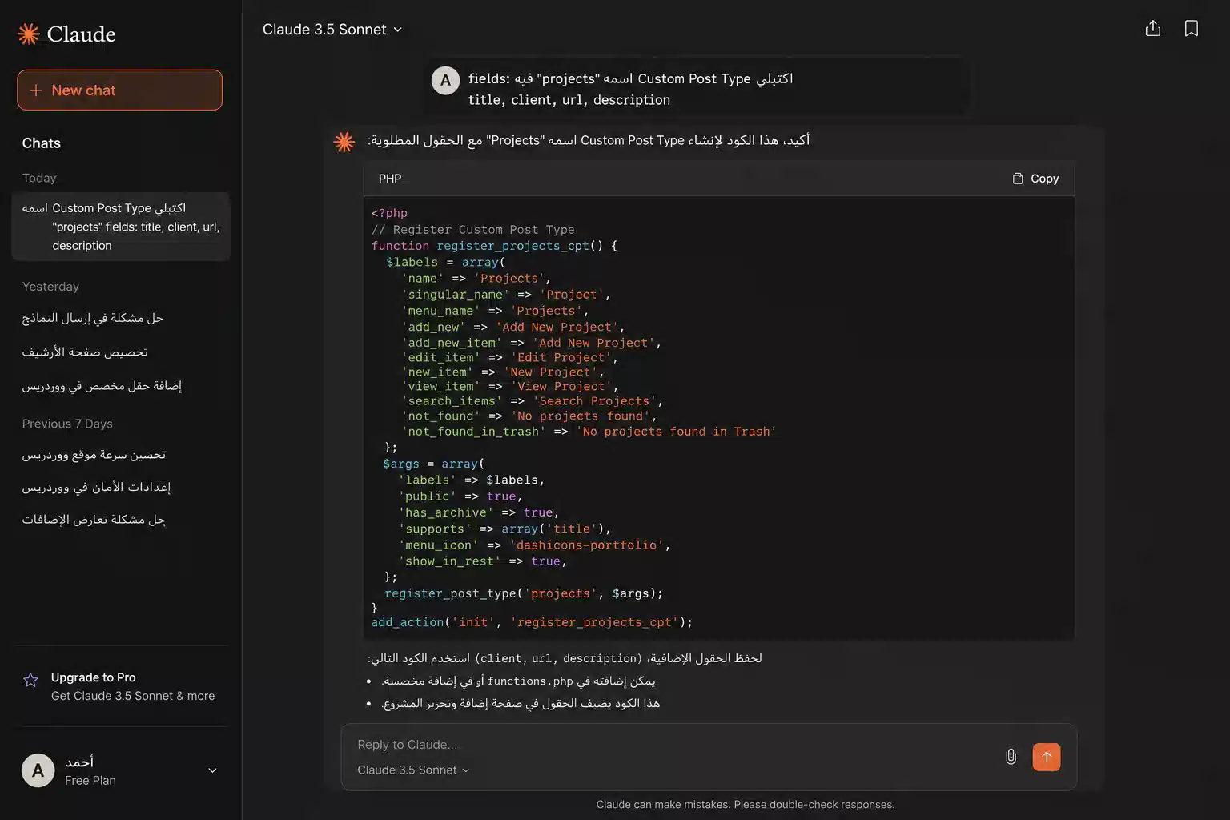Click the Free Plan text under the username
1230x820 pixels.
[90, 781]
